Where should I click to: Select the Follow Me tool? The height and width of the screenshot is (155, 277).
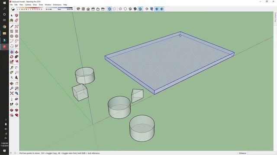16,57
